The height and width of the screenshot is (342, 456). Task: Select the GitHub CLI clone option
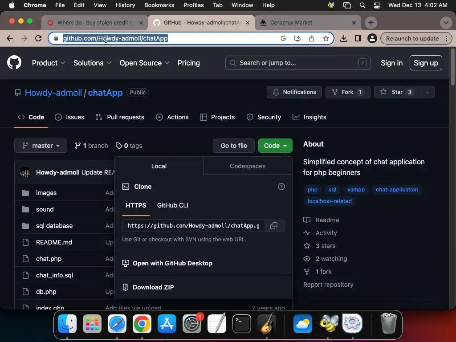click(172, 205)
